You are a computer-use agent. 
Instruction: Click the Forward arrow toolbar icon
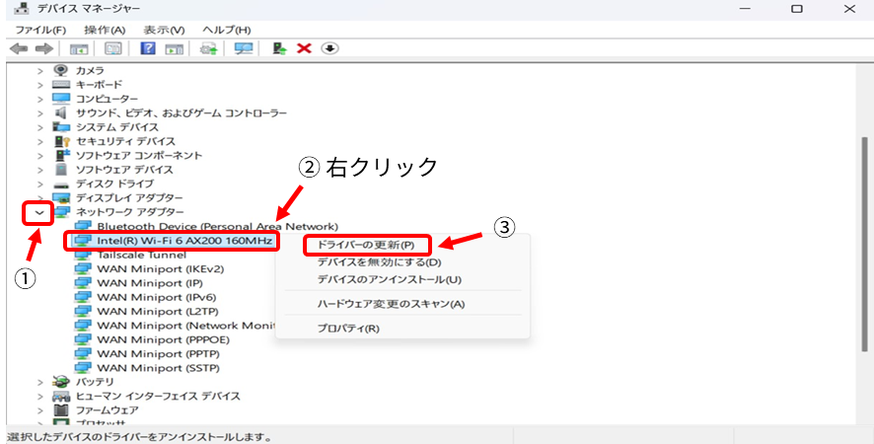(x=43, y=48)
